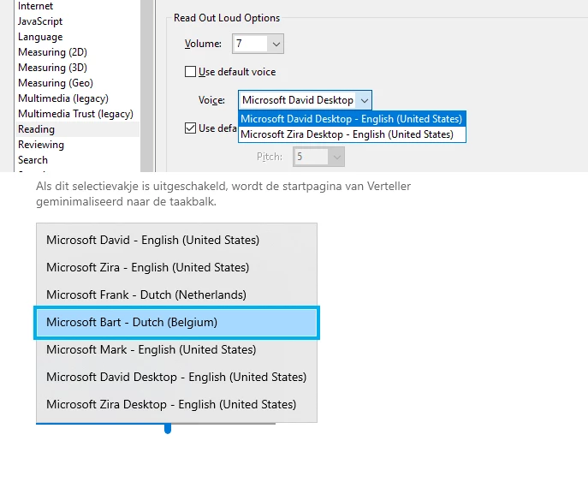Collapse the Voice combo box arrow
The height and width of the screenshot is (482, 588).
(364, 100)
